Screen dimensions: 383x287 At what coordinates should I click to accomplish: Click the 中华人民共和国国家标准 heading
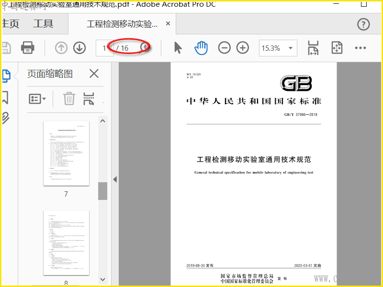pos(254,101)
